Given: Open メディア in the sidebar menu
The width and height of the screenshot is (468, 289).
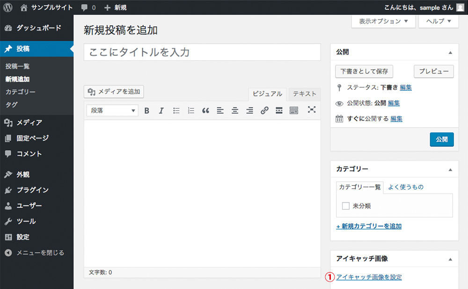Looking at the screenshot, I should click(29, 123).
